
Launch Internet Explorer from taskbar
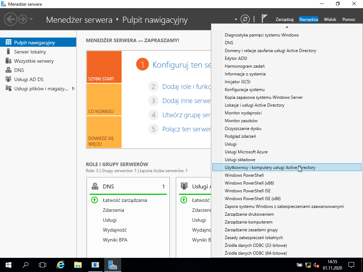pyautogui.click(x=61, y=265)
